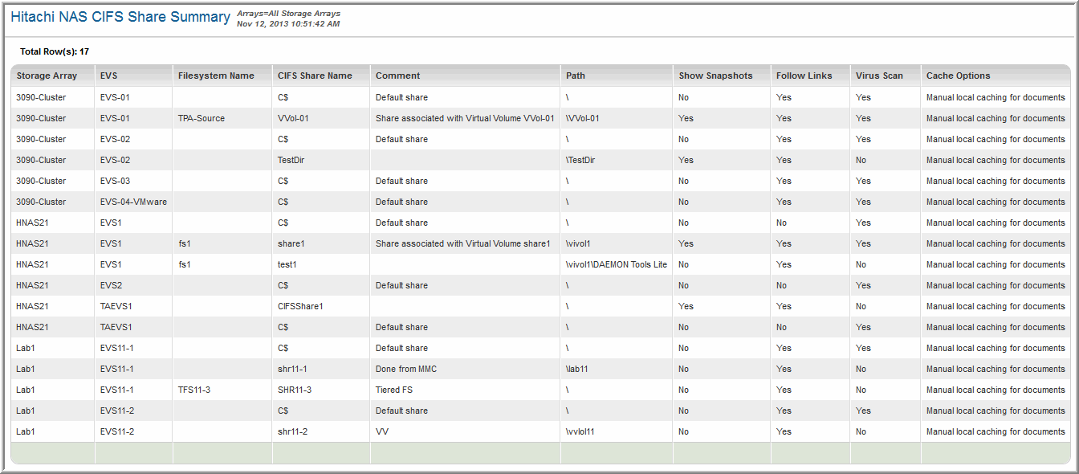Click the Path column header

pyautogui.click(x=576, y=76)
